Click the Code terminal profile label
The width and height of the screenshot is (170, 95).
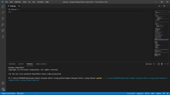click(x=149, y=64)
